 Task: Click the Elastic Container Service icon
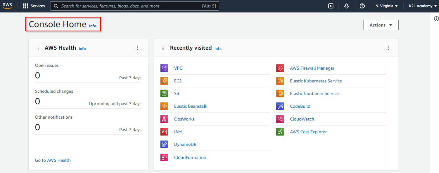[x=280, y=93]
